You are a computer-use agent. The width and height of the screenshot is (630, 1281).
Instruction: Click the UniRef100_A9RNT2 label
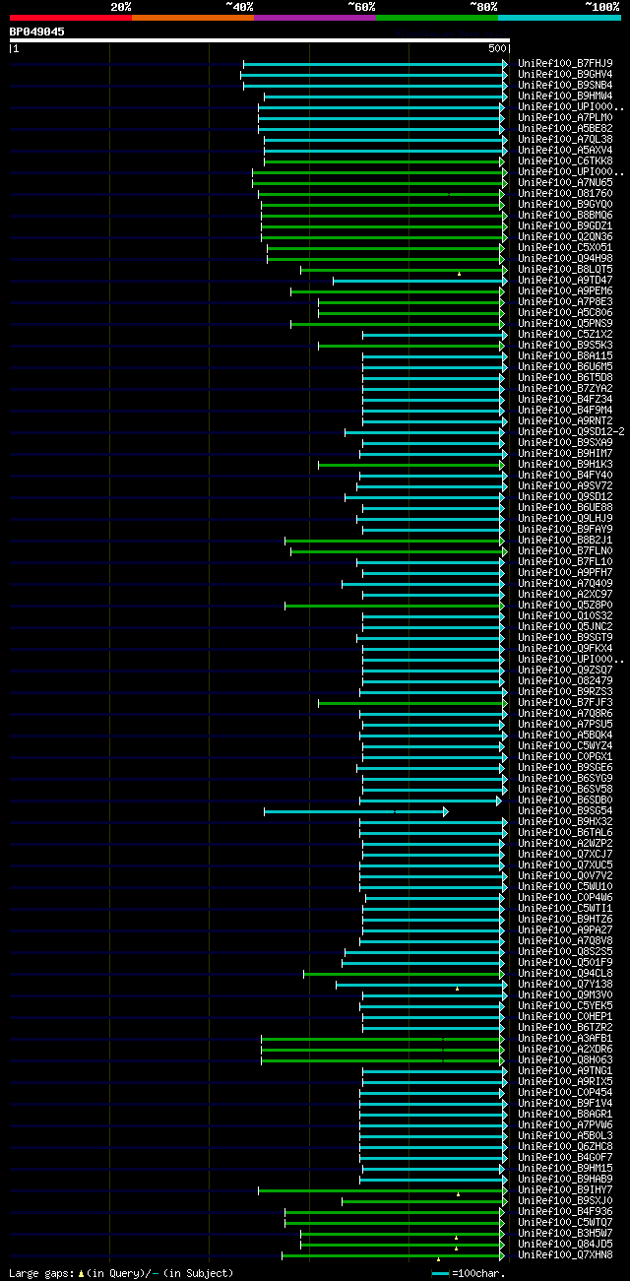pyautogui.click(x=565, y=420)
